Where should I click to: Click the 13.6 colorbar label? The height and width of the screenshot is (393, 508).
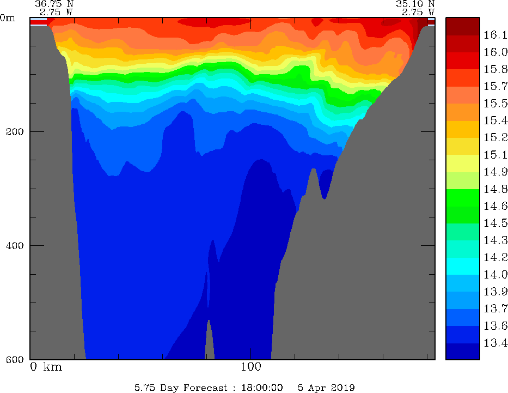[495, 326]
